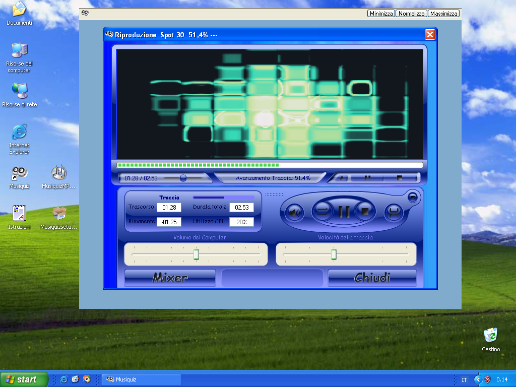Click the Velocità della traccia slider thumb

pos(334,254)
